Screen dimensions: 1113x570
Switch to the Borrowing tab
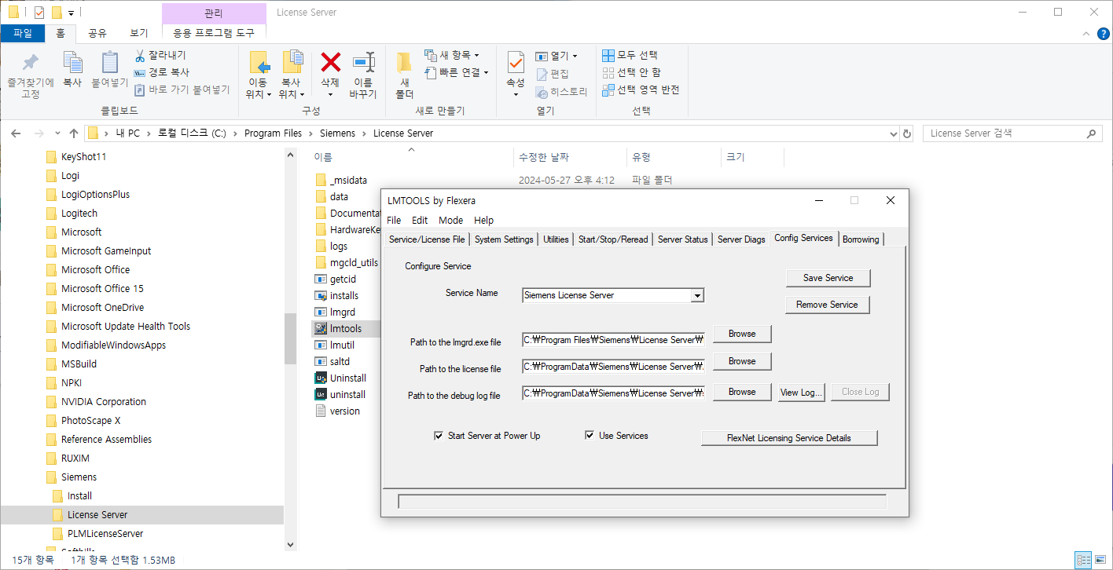861,239
